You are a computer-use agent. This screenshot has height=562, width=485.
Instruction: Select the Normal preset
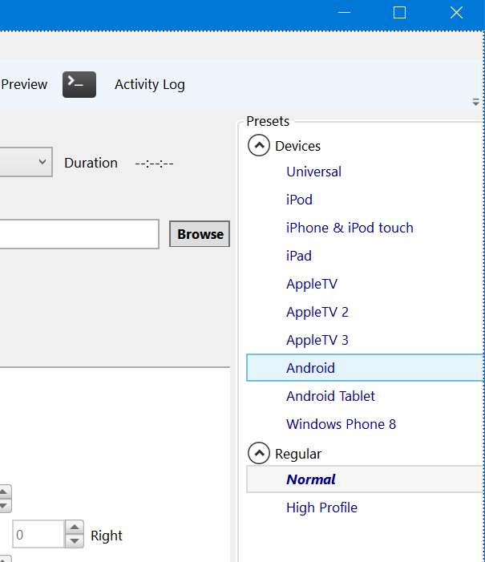tap(365, 479)
